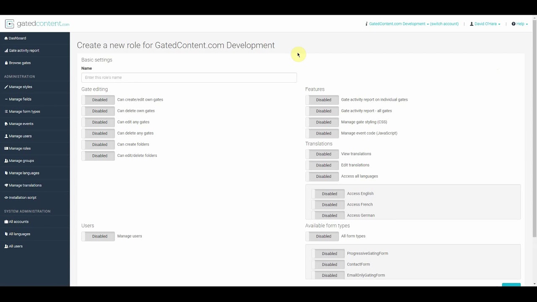Click the GatedContent.com logo
The height and width of the screenshot is (302, 537).
pos(37,24)
